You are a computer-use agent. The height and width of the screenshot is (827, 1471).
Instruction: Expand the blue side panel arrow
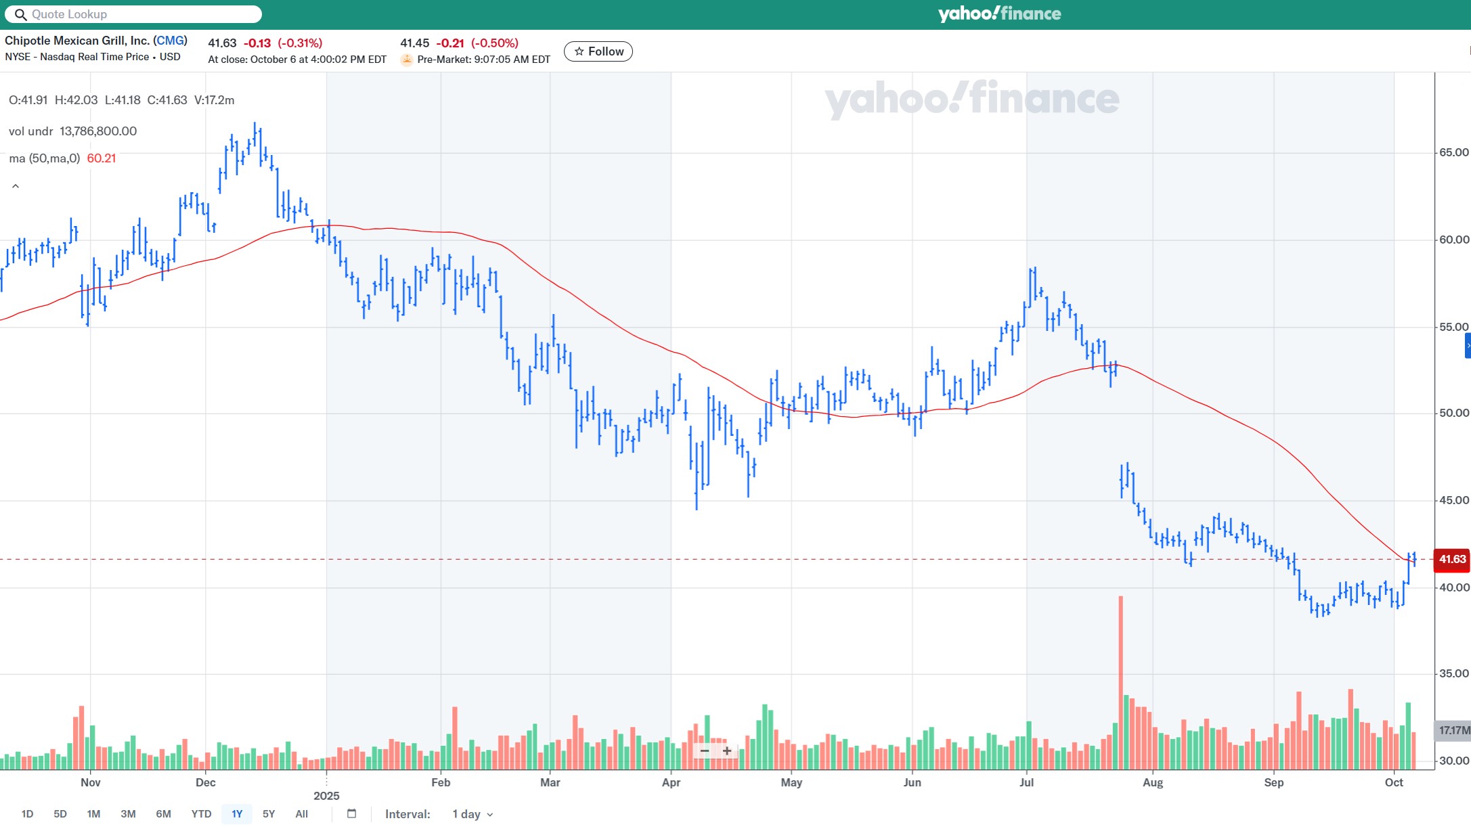[x=1467, y=346]
